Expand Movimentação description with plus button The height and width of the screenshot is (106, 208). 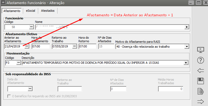186,63
